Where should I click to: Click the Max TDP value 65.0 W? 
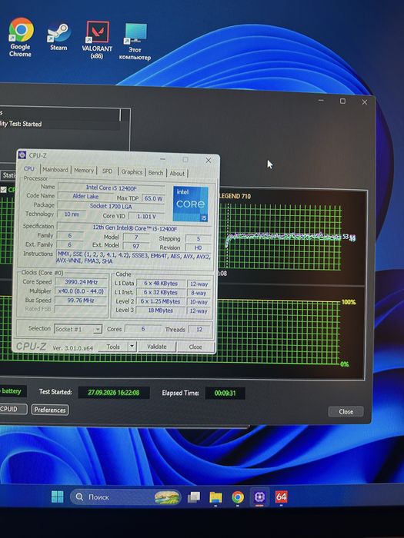(153, 198)
